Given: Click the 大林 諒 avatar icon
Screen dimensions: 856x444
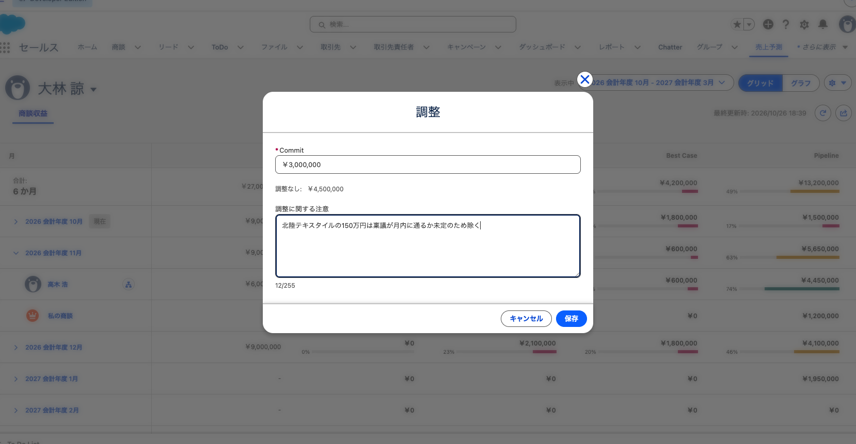Looking at the screenshot, I should click(18, 88).
